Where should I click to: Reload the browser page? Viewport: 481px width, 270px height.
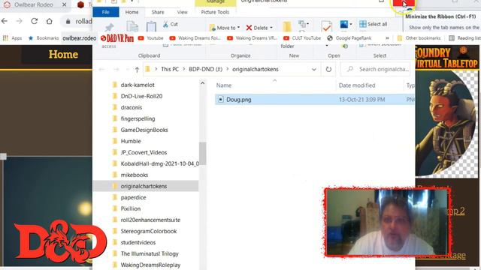tap(34, 21)
